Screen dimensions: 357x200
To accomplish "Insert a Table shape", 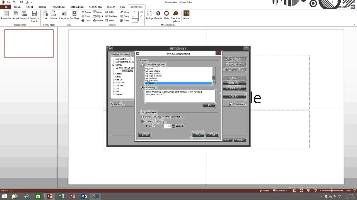I will click(110, 12).
